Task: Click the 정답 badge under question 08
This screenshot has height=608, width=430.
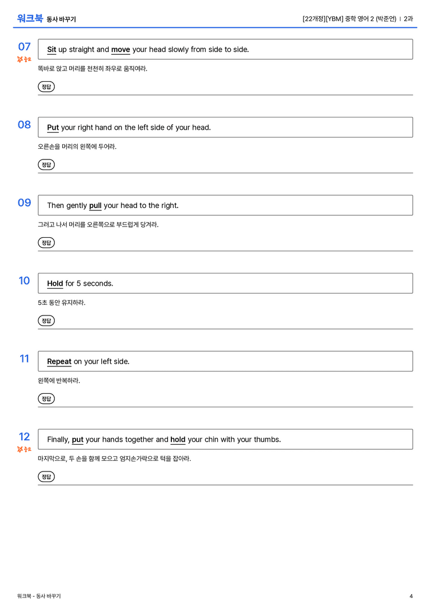Action: pos(46,164)
